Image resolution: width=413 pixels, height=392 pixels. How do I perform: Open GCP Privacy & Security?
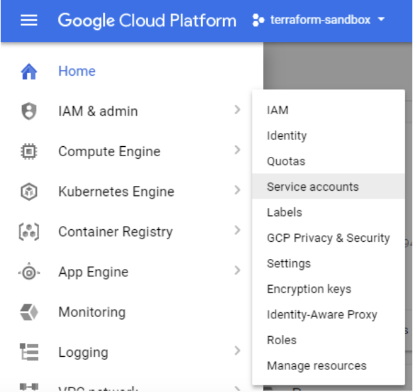[329, 238]
